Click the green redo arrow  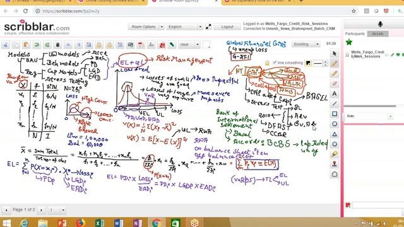pos(47,45)
